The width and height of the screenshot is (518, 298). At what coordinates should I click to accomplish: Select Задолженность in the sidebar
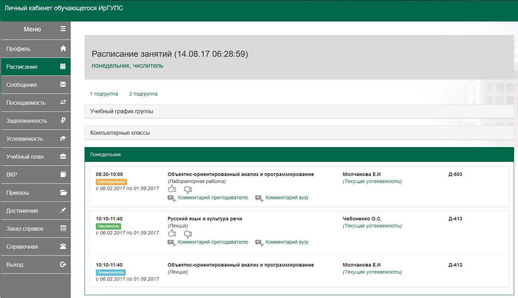(36, 121)
